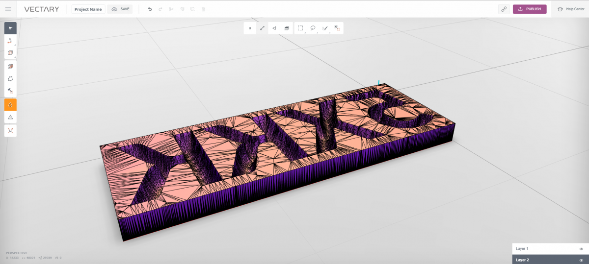Viewport: 589px width, 264px height.
Task: Expand the pen draw tool options
Action: pyautogui.click(x=10, y=41)
